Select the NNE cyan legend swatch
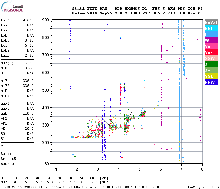Screen dimensions: 220x189 [x=211, y=28]
